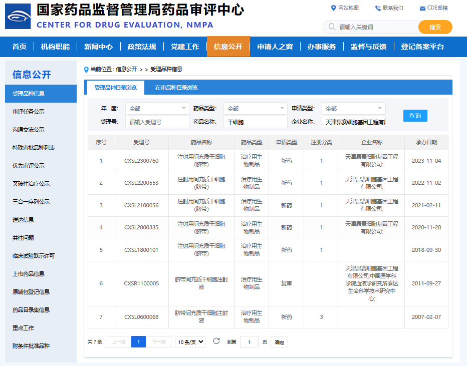The height and width of the screenshot is (366, 467).
Task: Click the blue 查询 query button
Action: click(415, 116)
